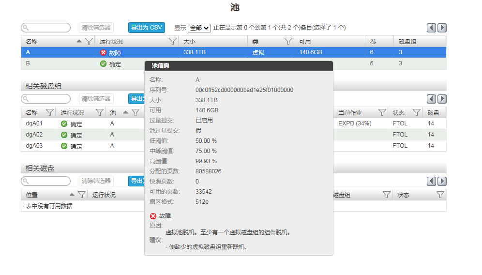The image size is (482, 275).
Task: Click 清除筛选器 in pools toolbar
Action: (x=96, y=28)
